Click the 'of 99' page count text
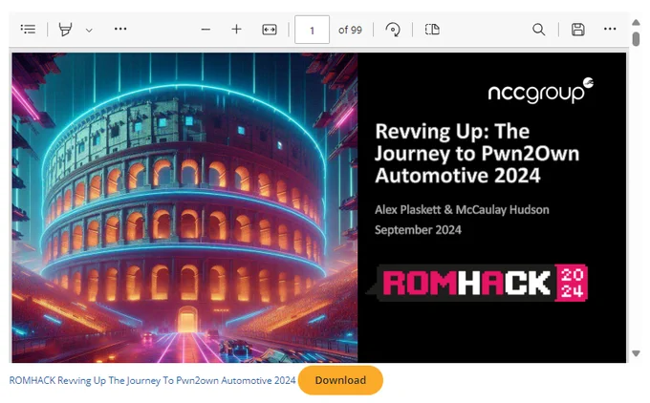The image size is (650, 403). point(350,30)
